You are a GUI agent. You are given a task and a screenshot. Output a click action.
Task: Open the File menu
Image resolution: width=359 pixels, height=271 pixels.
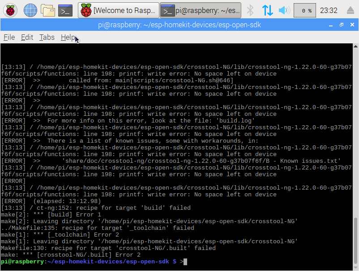point(9,38)
